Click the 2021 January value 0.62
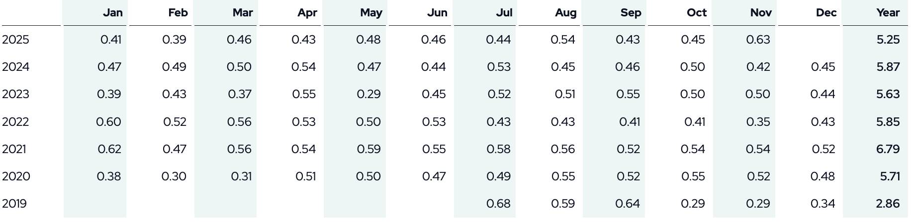This screenshot has width=911, height=222. (x=109, y=149)
